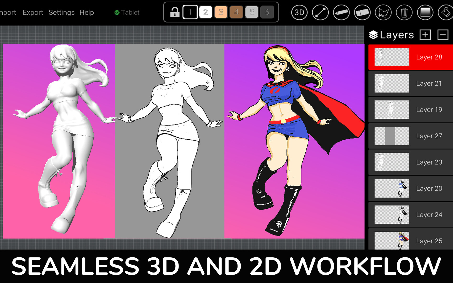The width and height of the screenshot is (453, 283).
Task: Open the Settings menu
Action: click(61, 12)
